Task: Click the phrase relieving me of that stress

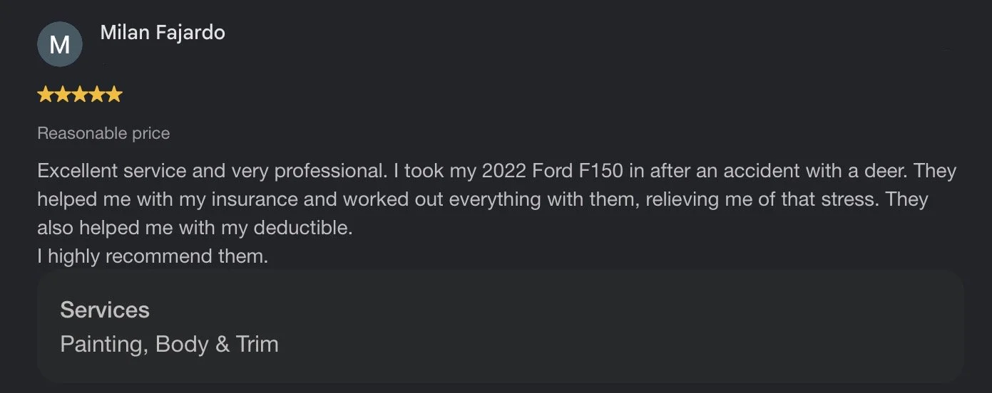Action: [762, 199]
